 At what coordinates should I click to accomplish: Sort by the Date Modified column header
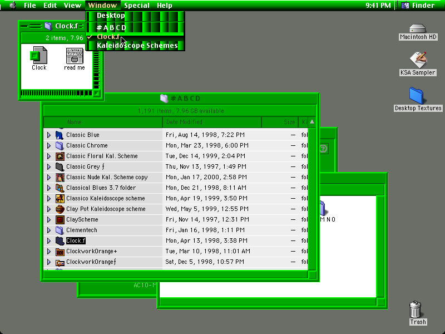coord(212,122)
